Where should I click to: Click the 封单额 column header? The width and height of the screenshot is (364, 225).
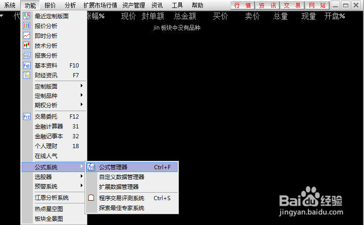(x=153, y=16)
